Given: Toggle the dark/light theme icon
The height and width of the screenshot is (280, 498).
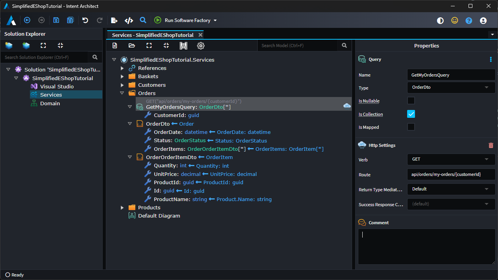Looking at the screenshot, I should [441, 21].
